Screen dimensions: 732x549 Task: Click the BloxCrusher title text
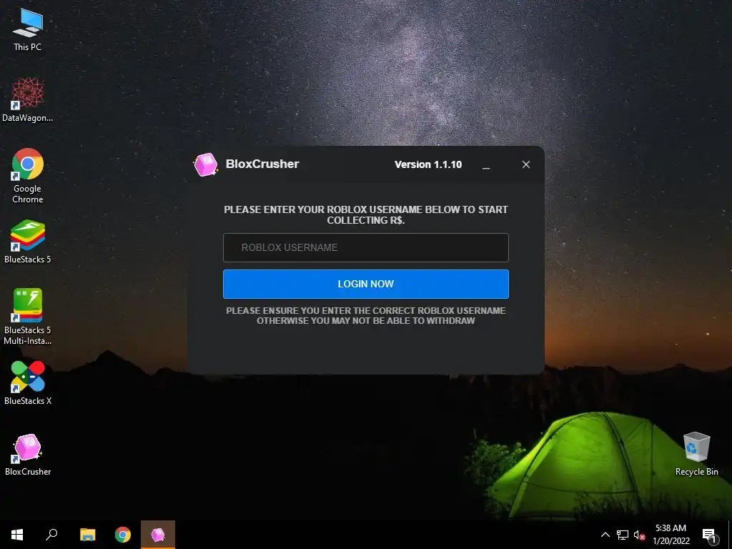(262, 164)
